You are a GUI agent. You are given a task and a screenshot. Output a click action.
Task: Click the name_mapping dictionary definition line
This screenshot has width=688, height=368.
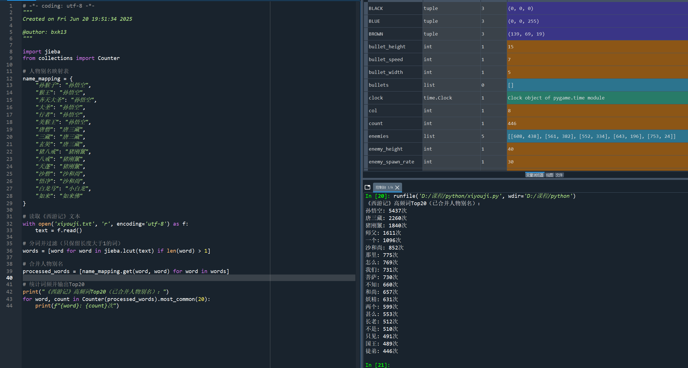click(x=48, y=79)
